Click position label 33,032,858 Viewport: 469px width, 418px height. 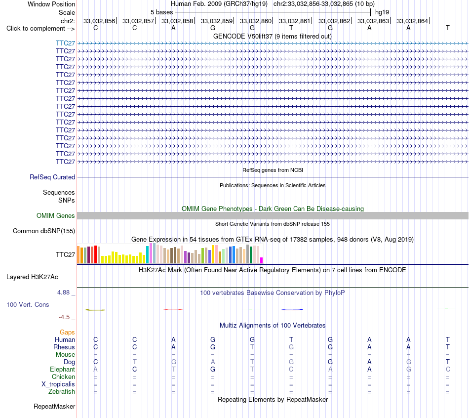[177, 21]
